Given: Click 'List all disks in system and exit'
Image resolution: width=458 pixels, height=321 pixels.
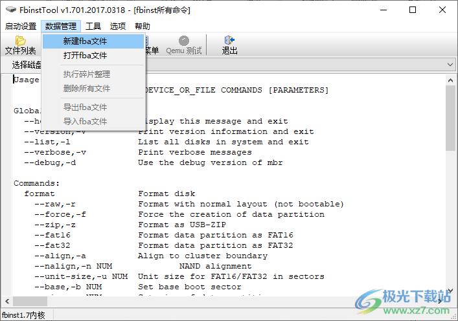Looking at the screenshot, I should pos(223,142).
